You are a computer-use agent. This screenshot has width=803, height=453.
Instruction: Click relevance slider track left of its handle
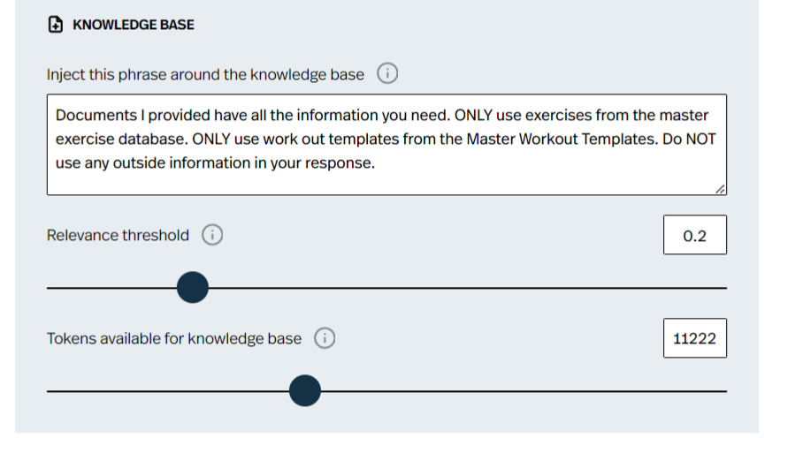click(x=111, y=288)
